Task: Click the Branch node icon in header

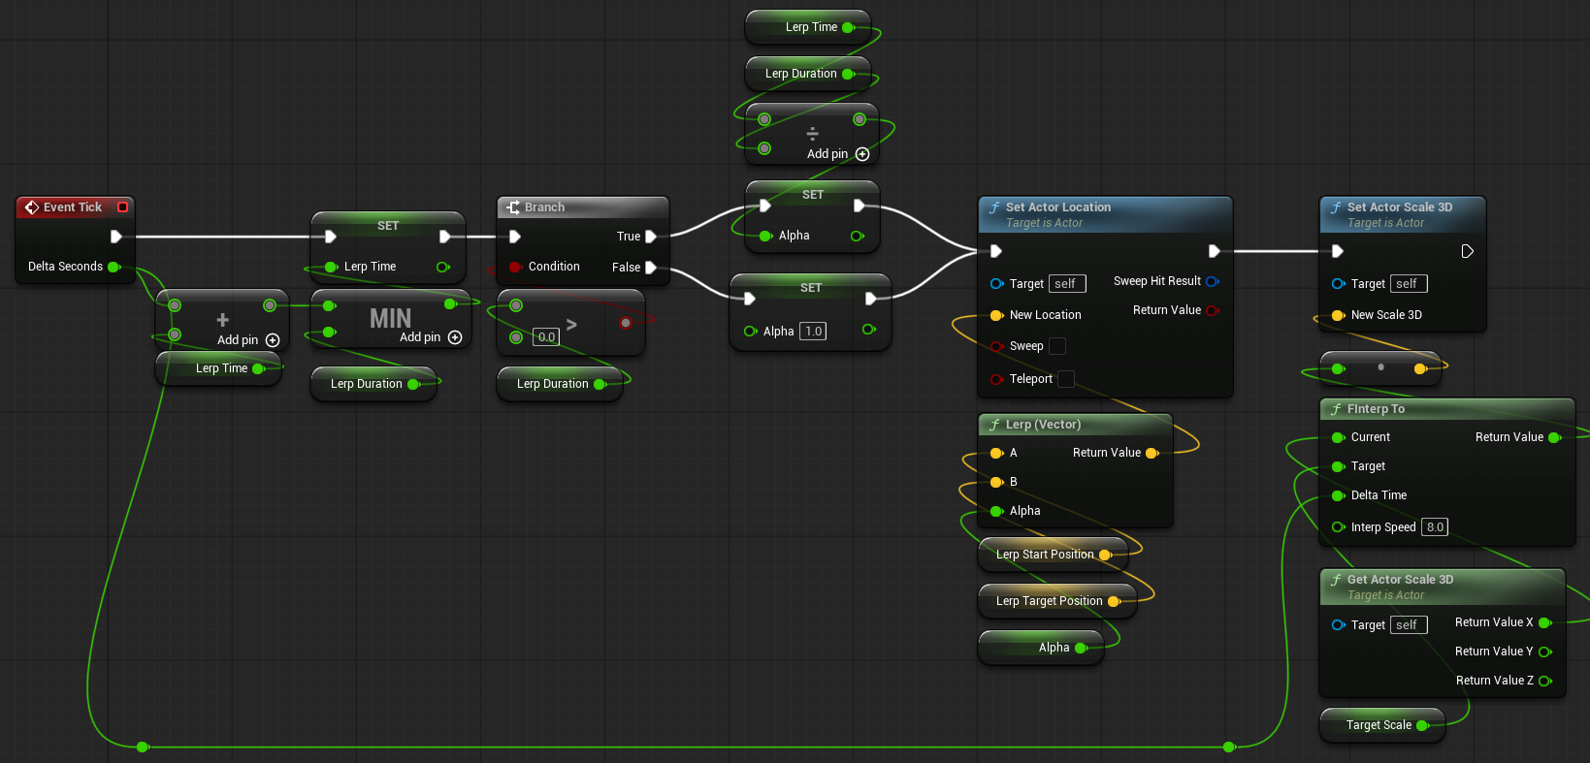Action: coord(513,207)
